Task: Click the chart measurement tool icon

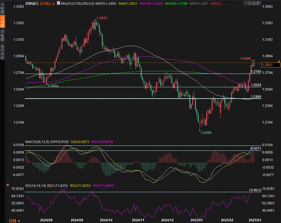Action: [x=250, y=3]
